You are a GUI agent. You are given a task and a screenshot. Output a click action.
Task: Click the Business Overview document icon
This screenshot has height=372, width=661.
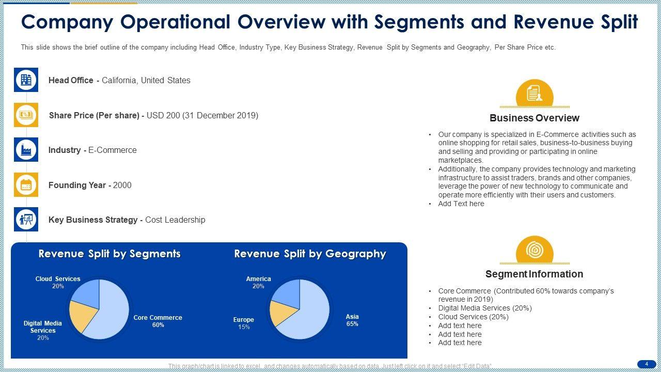534,94
